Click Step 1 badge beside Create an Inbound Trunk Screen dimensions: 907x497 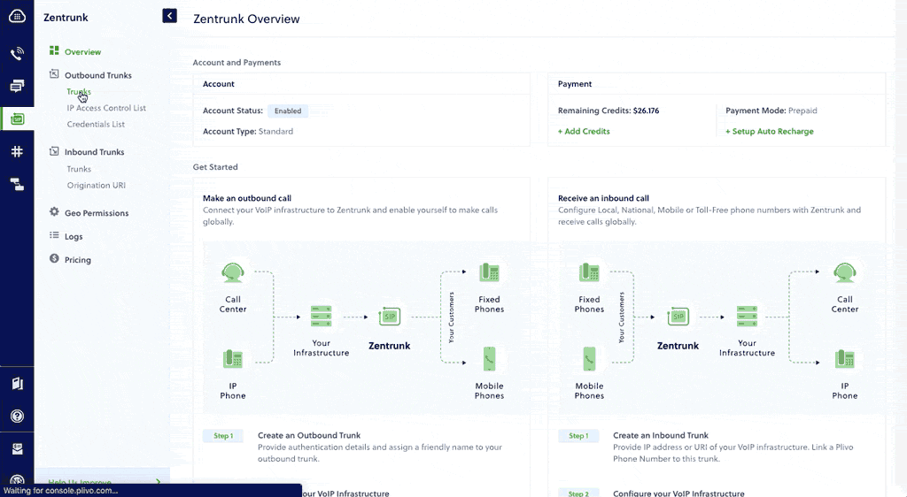[578, 436]
